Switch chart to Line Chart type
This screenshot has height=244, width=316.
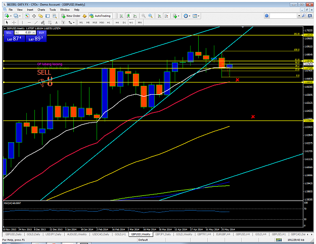tap(135, 16)
